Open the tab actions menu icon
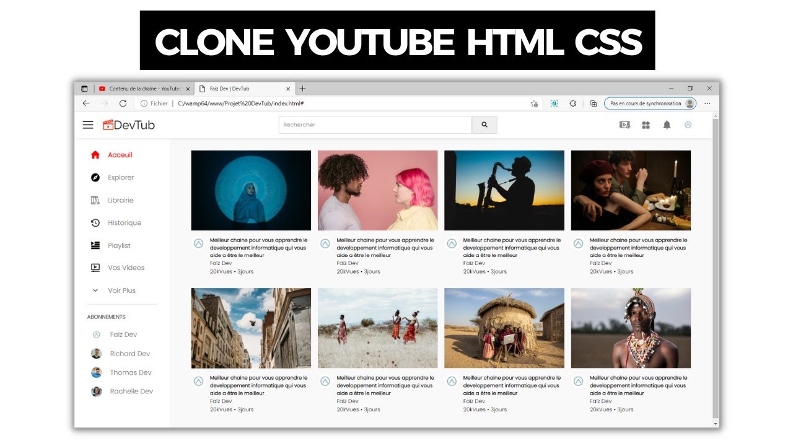Screen dimensions: 793x446 [84, 89]
